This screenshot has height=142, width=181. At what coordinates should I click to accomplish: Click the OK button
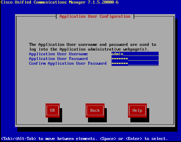point(53,110)
